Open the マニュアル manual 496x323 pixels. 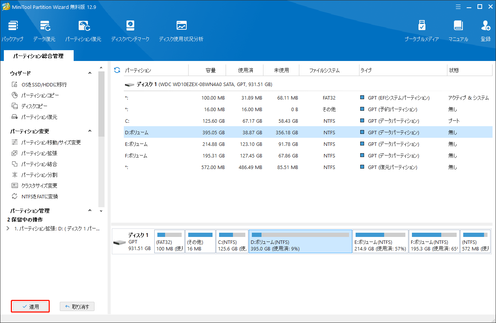[x=458, y=31]
